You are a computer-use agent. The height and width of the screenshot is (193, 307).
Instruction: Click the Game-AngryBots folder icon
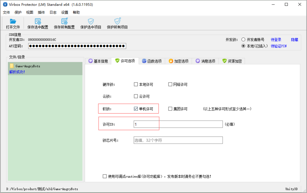[x=12, y=66]
